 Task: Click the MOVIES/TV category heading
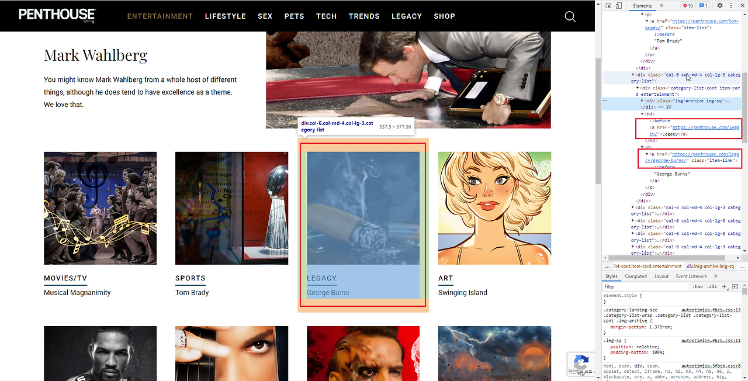(65, 278)
